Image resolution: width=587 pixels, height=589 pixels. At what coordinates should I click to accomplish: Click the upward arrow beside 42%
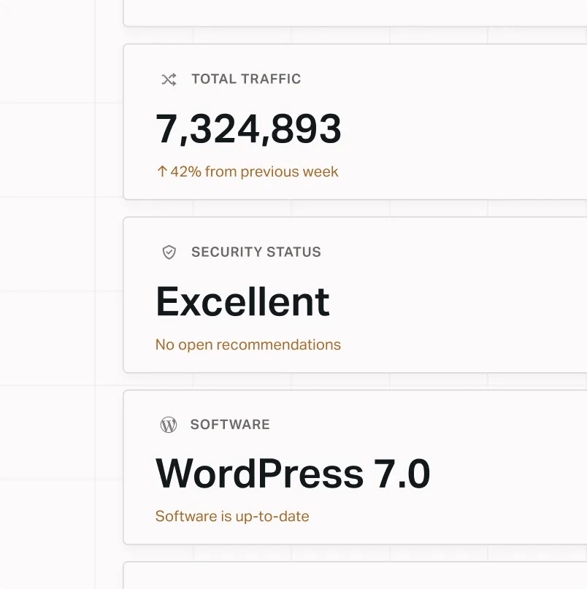pos(162,172)
